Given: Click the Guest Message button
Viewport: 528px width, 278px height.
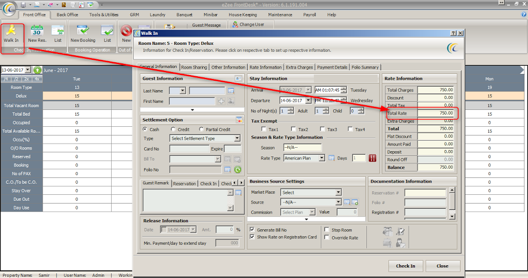Looking at the screenshot, I should (206, 25).
